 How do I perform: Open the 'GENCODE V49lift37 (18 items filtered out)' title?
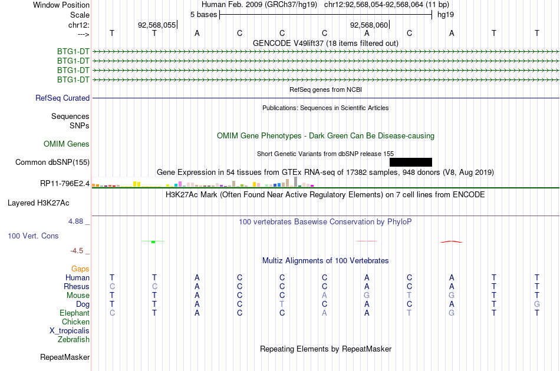[326, 44]
